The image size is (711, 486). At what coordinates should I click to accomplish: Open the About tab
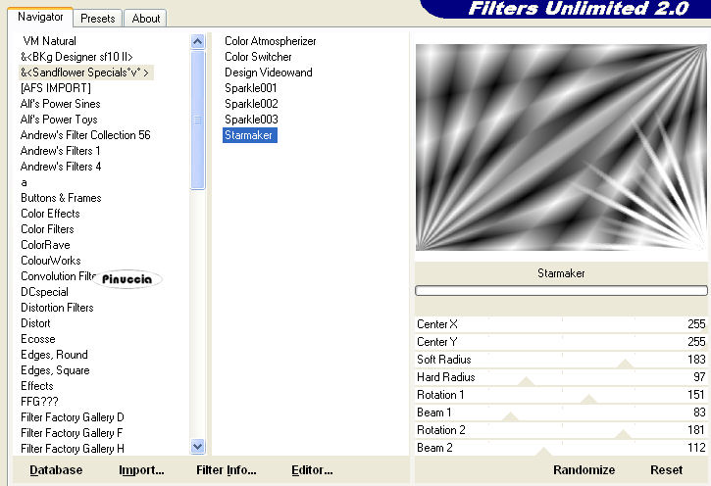[145, 19]
